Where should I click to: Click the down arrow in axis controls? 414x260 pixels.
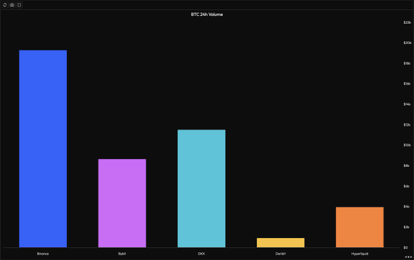click(x=408, y=257)
